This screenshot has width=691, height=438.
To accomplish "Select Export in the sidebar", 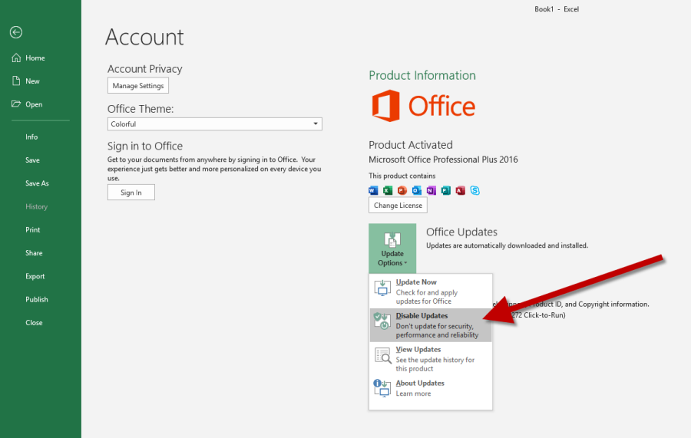I will pos(35,276).
